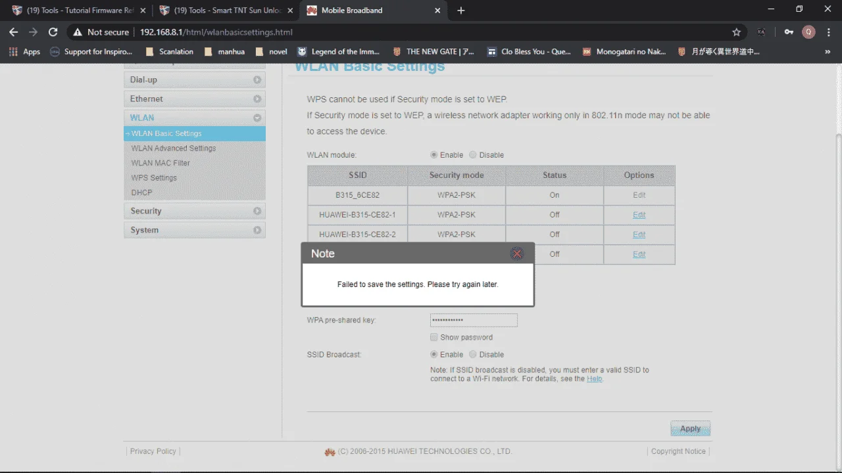Open saved passwords key icon
The width and height of the screenshot is (842, 473).
tap(789, 32)
